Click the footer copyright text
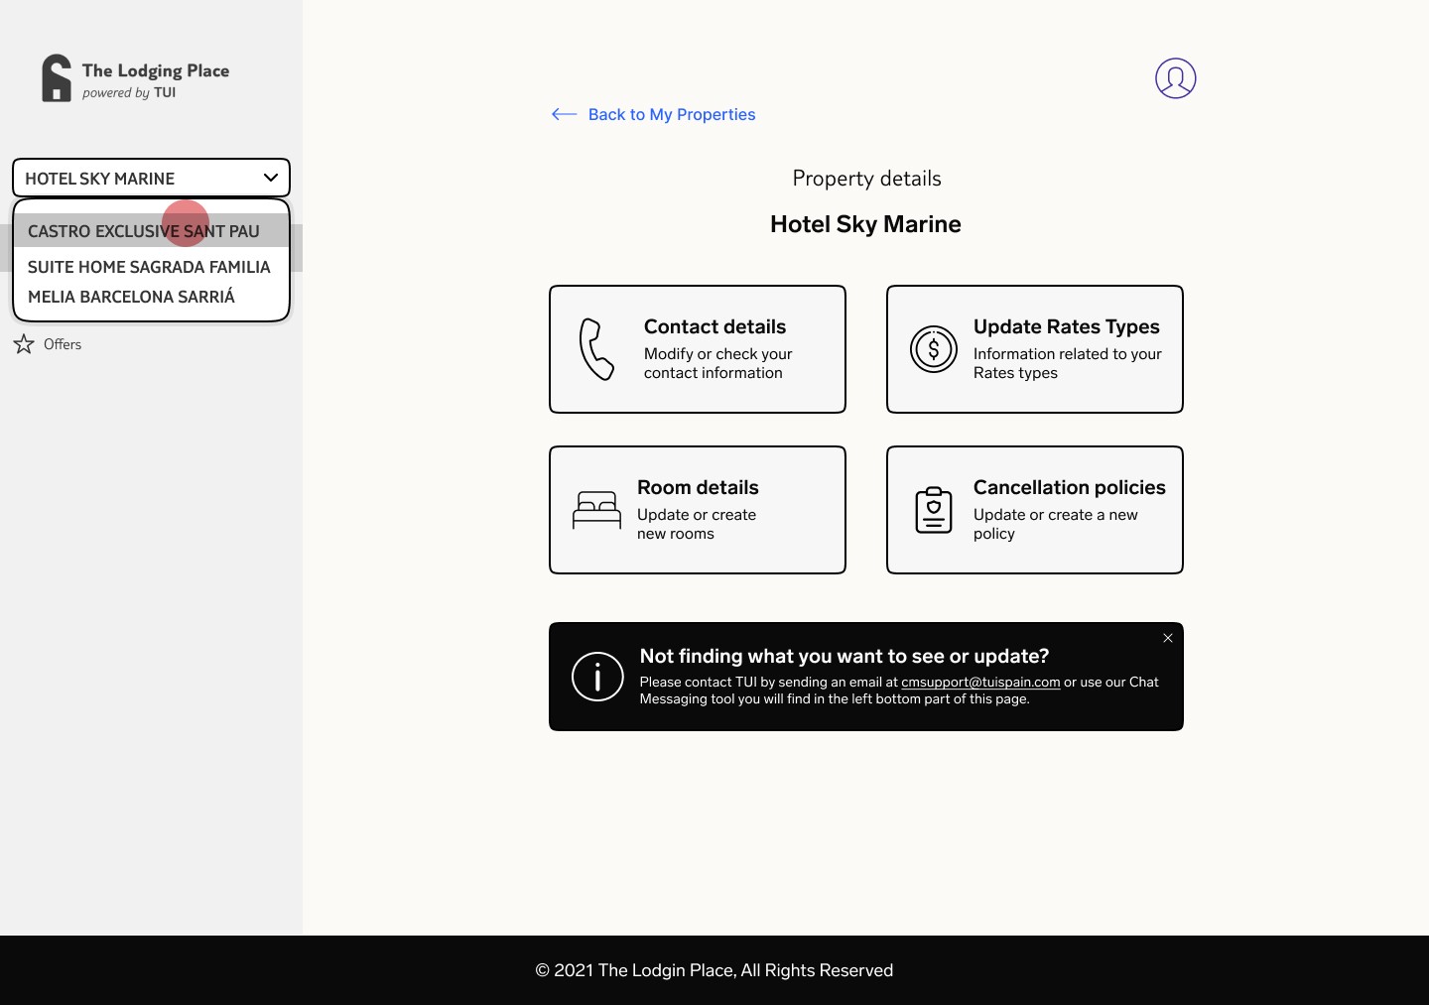The image size is (1429, 1005). point(714,970)
